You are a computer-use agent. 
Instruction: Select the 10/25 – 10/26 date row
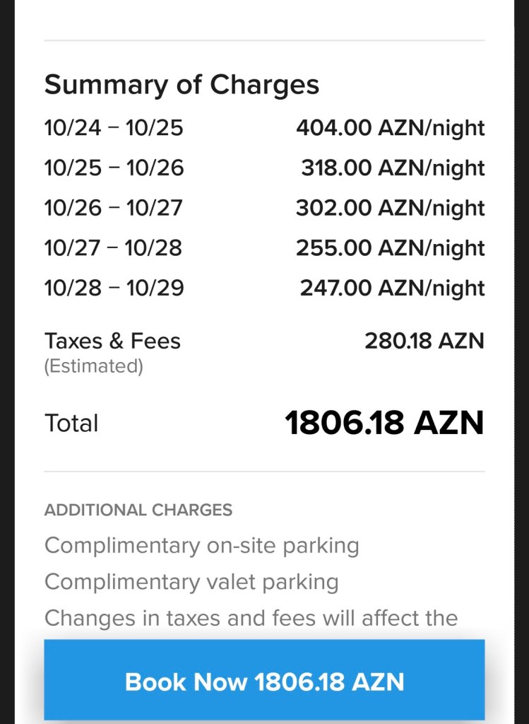[x=114, y=168]
